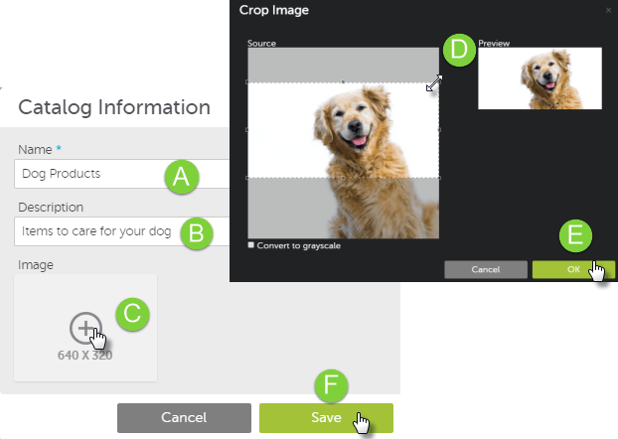Click the left-middle crop selection handle
Image resolution: width=618 pixels, height=439 pixels.
247,129
